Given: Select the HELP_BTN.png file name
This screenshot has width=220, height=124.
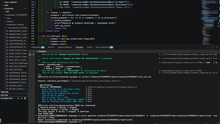Looking at the screenshot, I should tap(16, 69).
